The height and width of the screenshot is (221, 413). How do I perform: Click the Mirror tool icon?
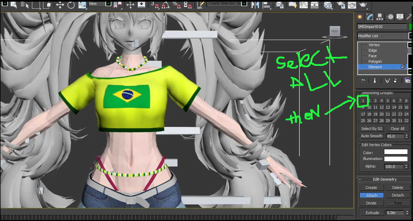[x=255, y=4]
